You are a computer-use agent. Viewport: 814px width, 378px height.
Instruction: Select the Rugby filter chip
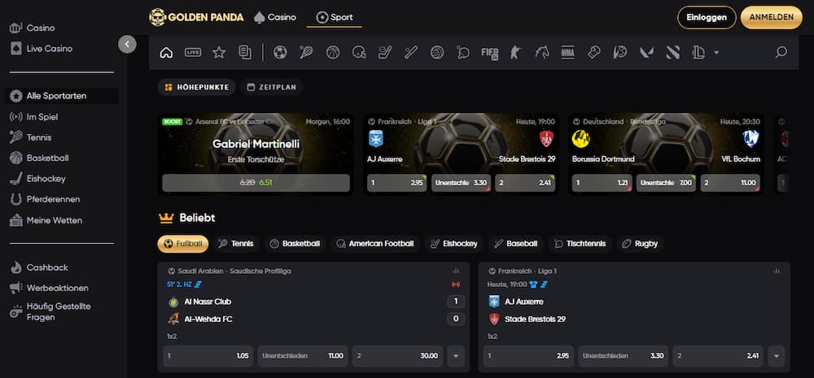[640, 244]
